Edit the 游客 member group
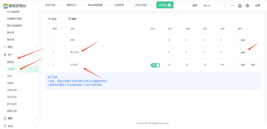Screen dimensions: 267x129 (x=243, y=40)
